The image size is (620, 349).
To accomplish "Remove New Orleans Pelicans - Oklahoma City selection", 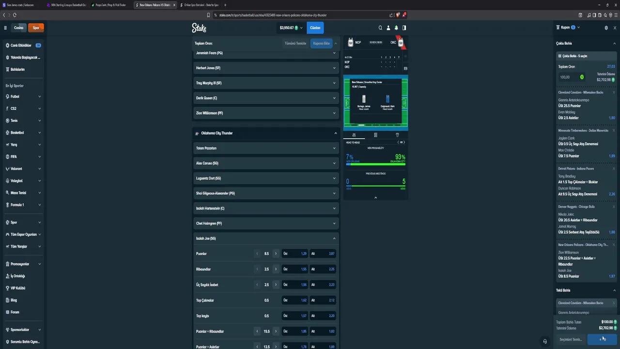I will click(x=614, y=245).
